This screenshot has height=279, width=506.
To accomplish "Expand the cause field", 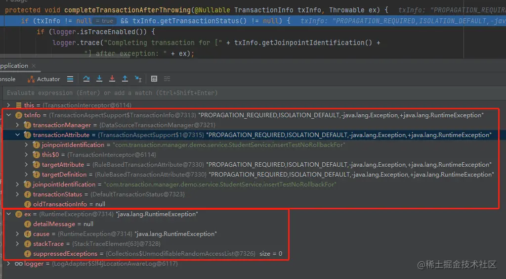I will pyautogui.click(x=18, y=234).
